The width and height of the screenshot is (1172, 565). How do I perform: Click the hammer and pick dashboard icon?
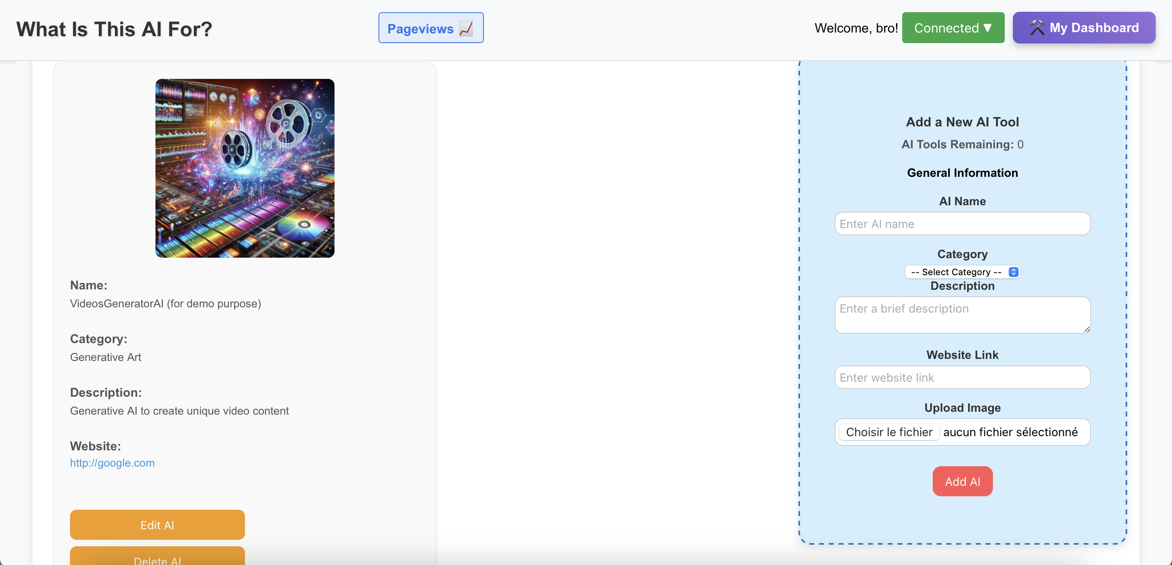click(1036, 28)
